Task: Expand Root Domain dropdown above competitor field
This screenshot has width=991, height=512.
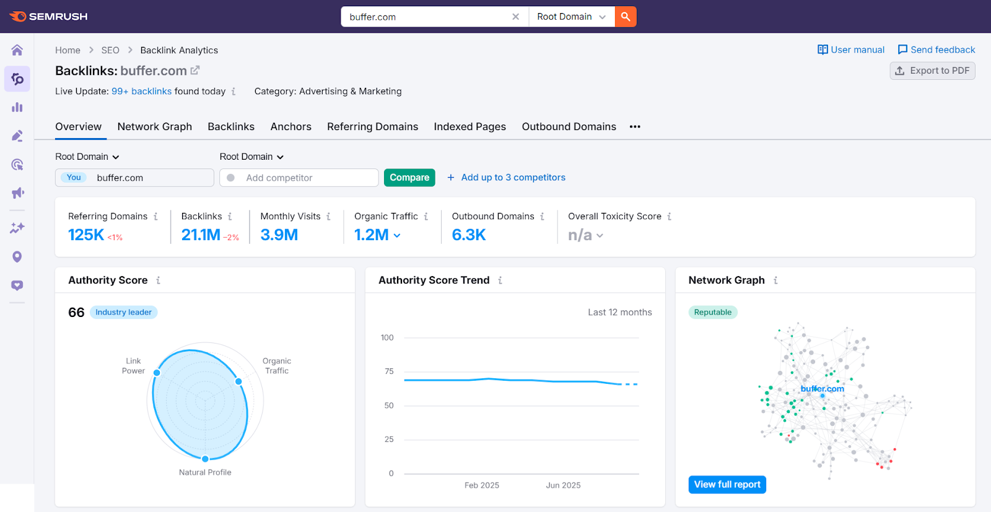Action: coord(251,157)
